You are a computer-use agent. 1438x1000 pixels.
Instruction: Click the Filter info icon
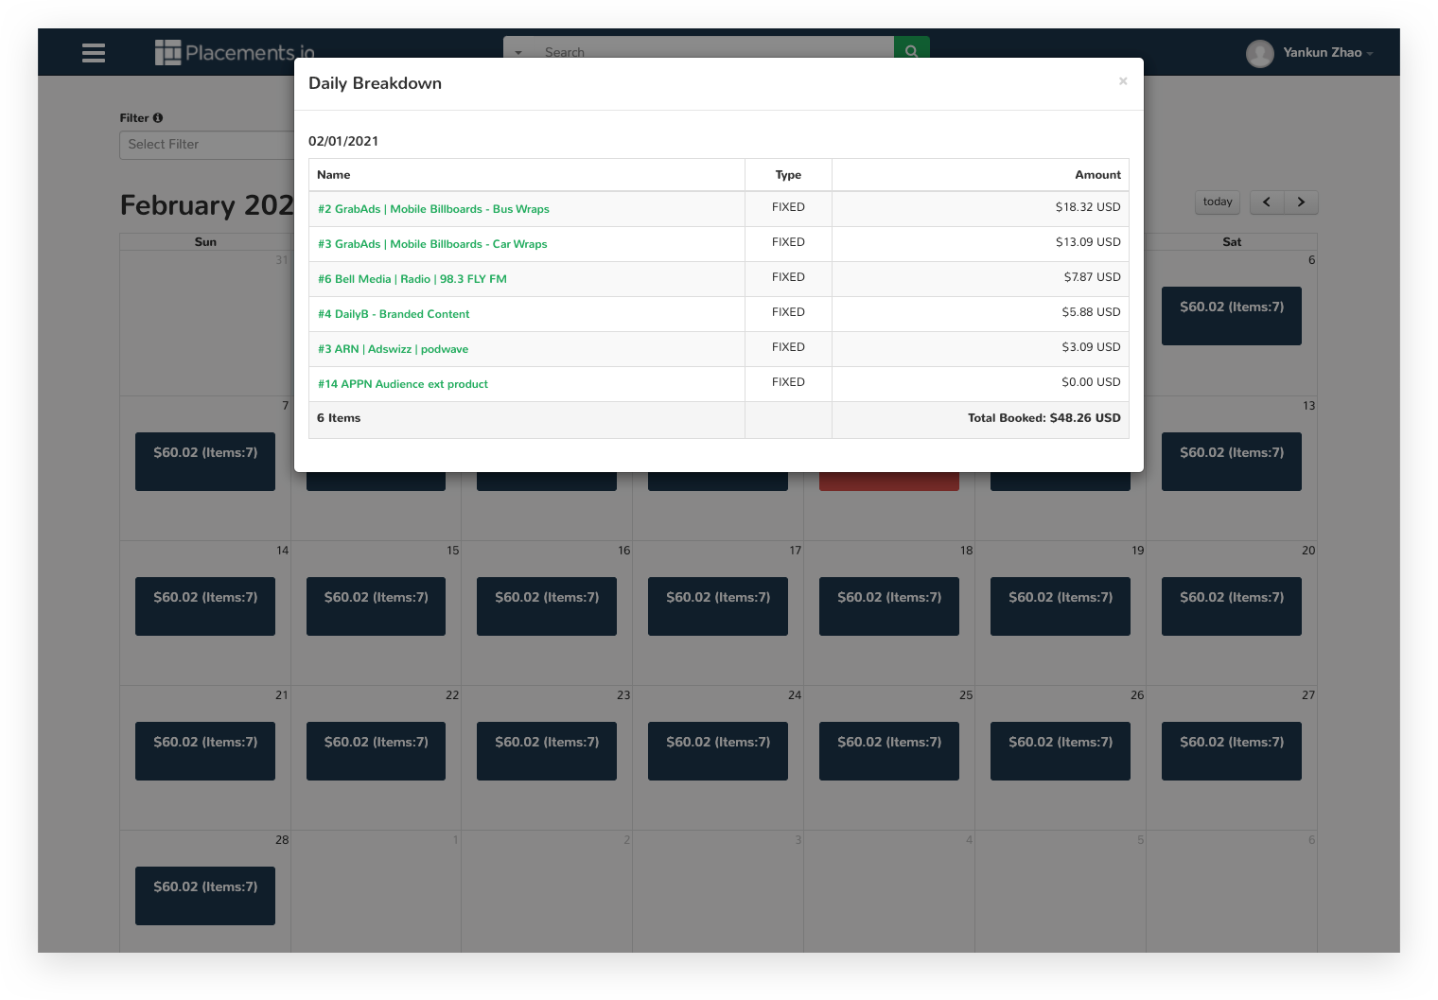point(158,118)
